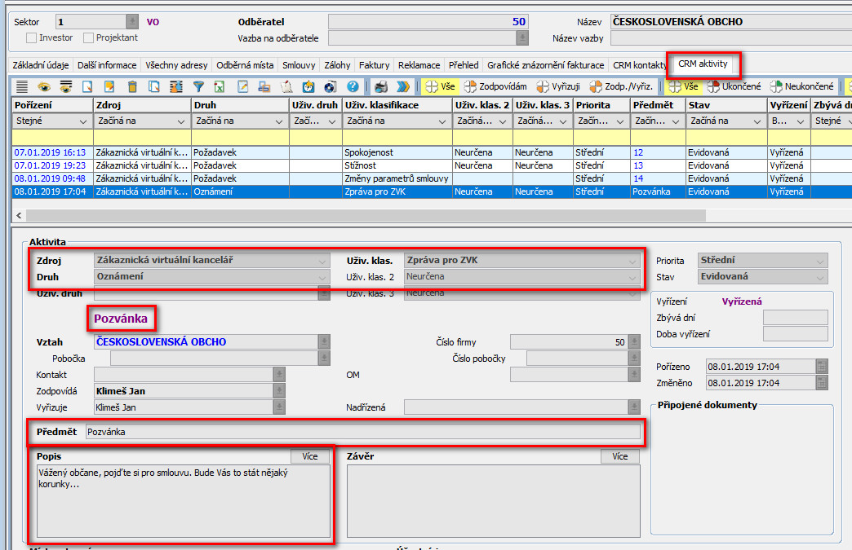Image resolution: width=852 pixels, height=550 pixels.
Task: Click the printer icon in toolbar
Action: click(x=380, y=86)
